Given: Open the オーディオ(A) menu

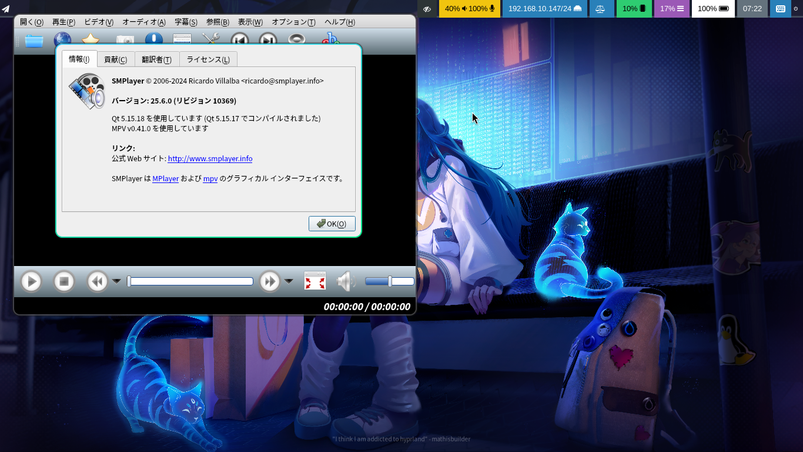Looking at the screenshot, I should pos(144,22).
